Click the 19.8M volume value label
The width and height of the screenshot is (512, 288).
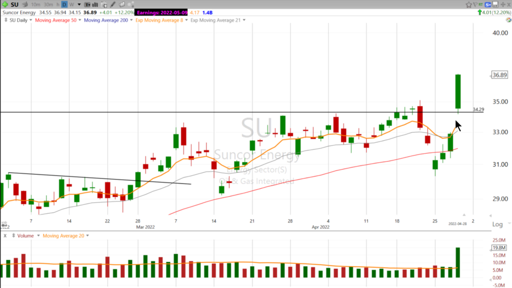499,247
